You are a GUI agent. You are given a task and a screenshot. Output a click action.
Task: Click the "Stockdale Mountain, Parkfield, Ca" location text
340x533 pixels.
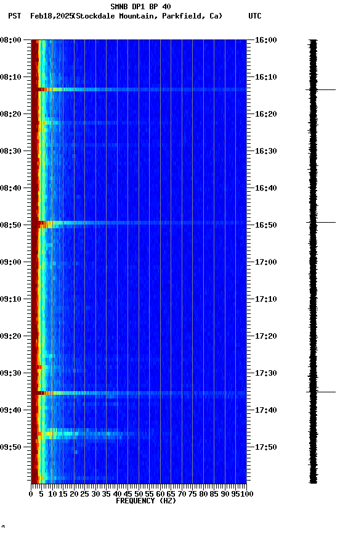pyautogui.click(x=148, y=16)
